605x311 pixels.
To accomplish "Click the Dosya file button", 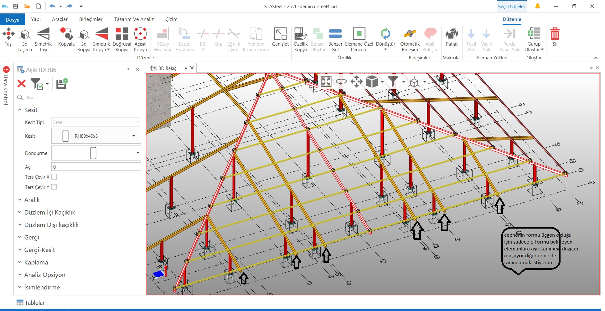I will (13, 20).
